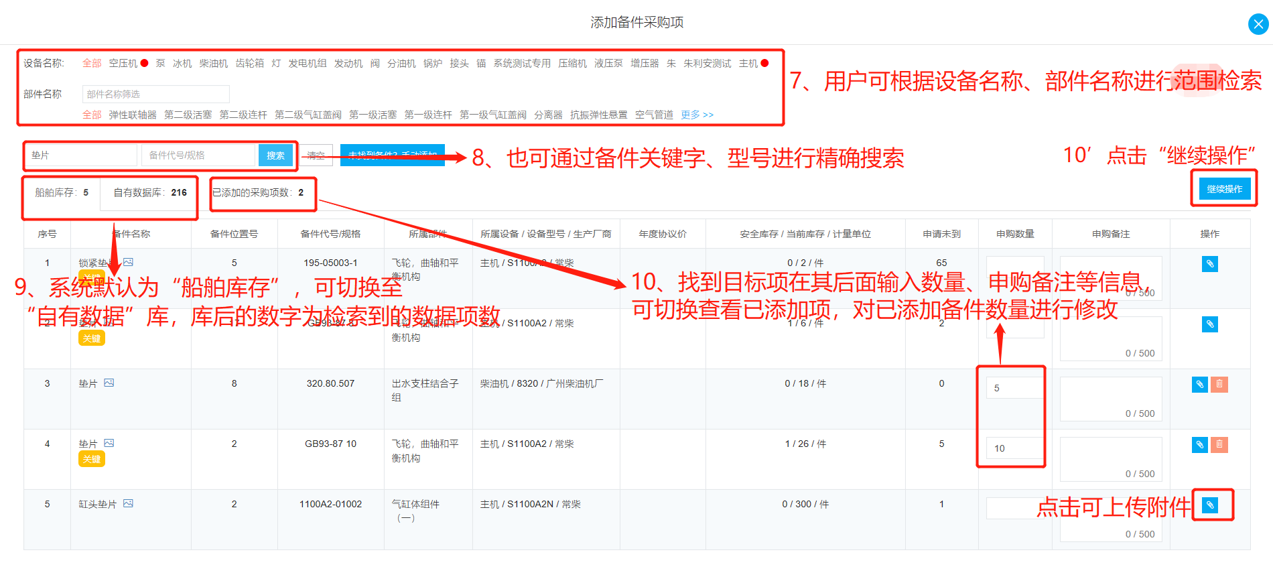Close the 添加备件采购项 dialog
The width and height of the screenshot is (1273, 583).
pyautogui.click(x=1258, y=25)
